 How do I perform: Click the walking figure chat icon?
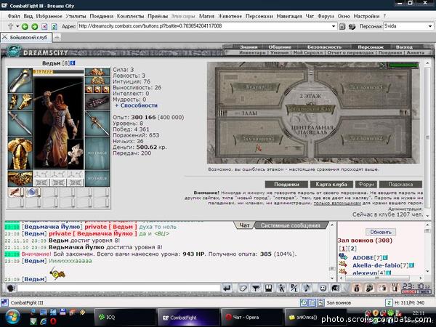281,288
